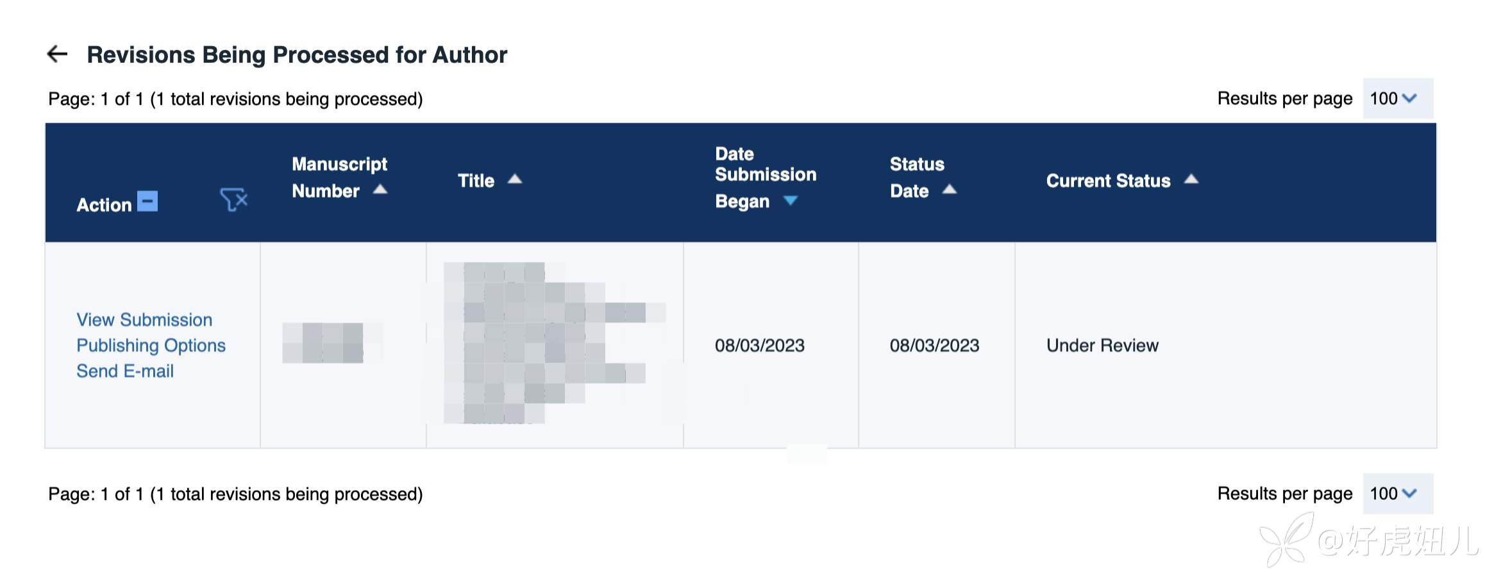Sort by Date Submission Began arrow
Viewport: 1485px width, 574px height.
(791, 201)
